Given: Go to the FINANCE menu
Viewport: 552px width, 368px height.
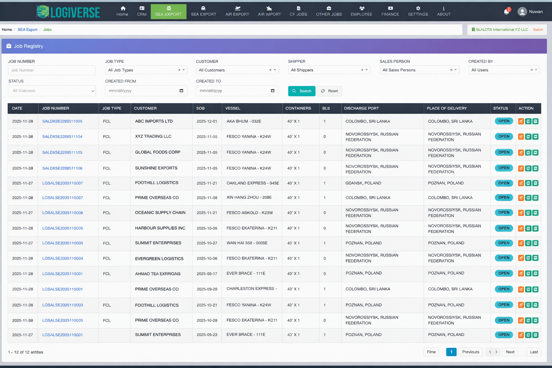Looking at the screenshot, I should click(x=390, y=11).
